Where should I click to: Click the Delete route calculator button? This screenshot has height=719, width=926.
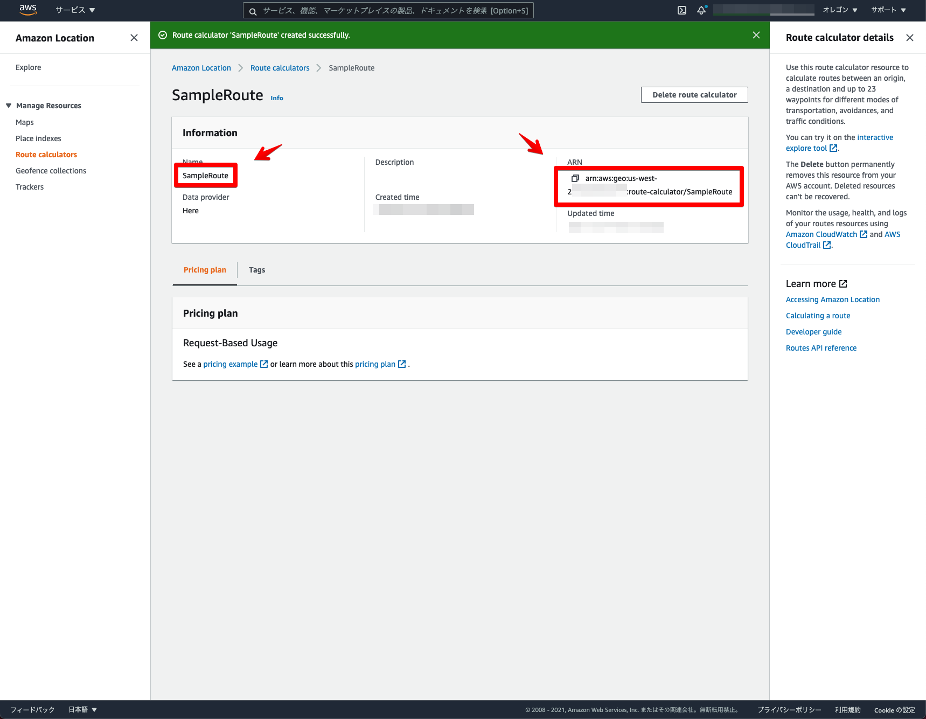coord(694,95)
